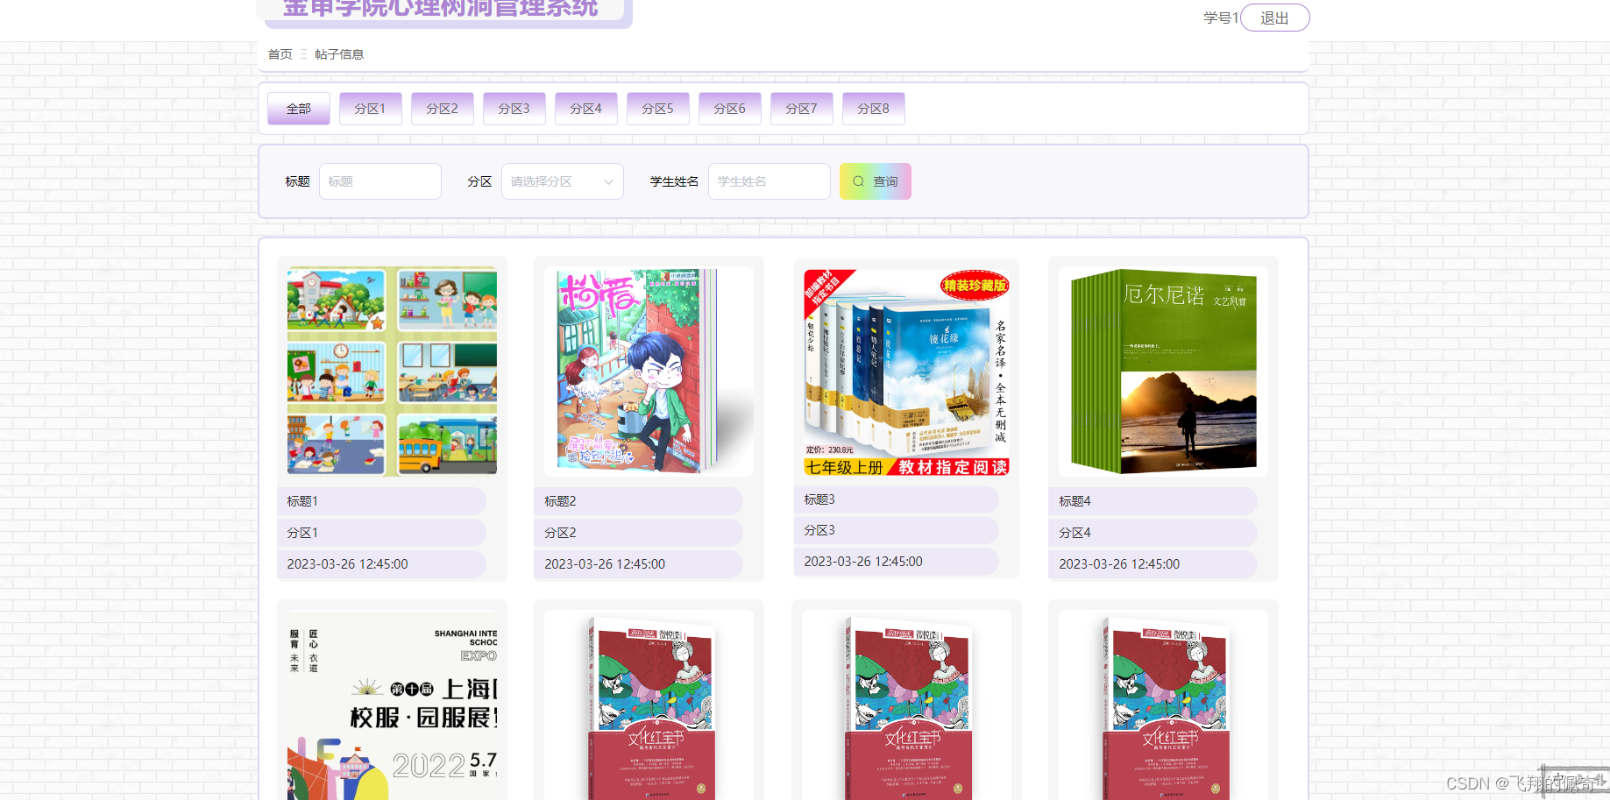Open the 标题1 school cartoon thumbnail
Viewport: 1610px width, 800px height.
tap(392, 372)
